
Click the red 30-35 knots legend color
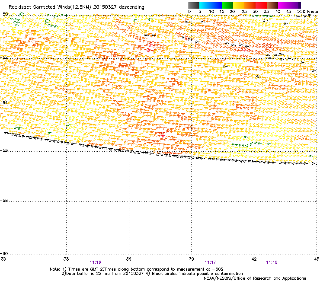261,5
